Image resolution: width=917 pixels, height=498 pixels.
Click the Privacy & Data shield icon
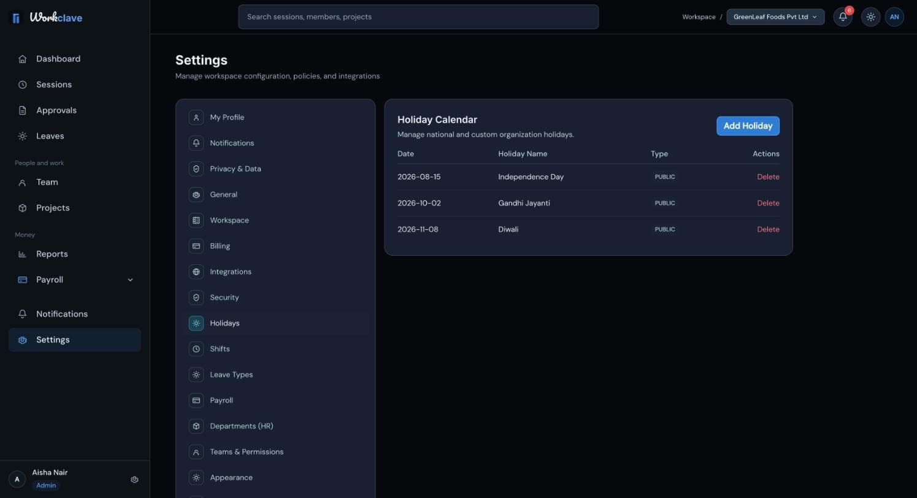196,169
